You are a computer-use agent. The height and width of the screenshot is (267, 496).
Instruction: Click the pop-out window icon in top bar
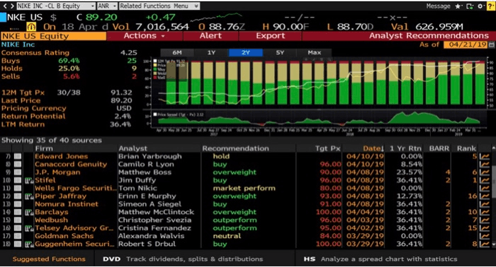pyautogui.click(x=470, y=6)
